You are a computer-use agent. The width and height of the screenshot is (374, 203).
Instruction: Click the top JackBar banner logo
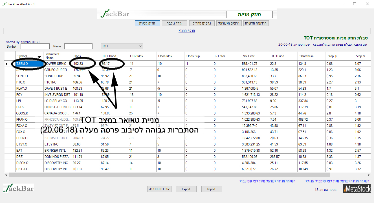(x=115, y=13)
